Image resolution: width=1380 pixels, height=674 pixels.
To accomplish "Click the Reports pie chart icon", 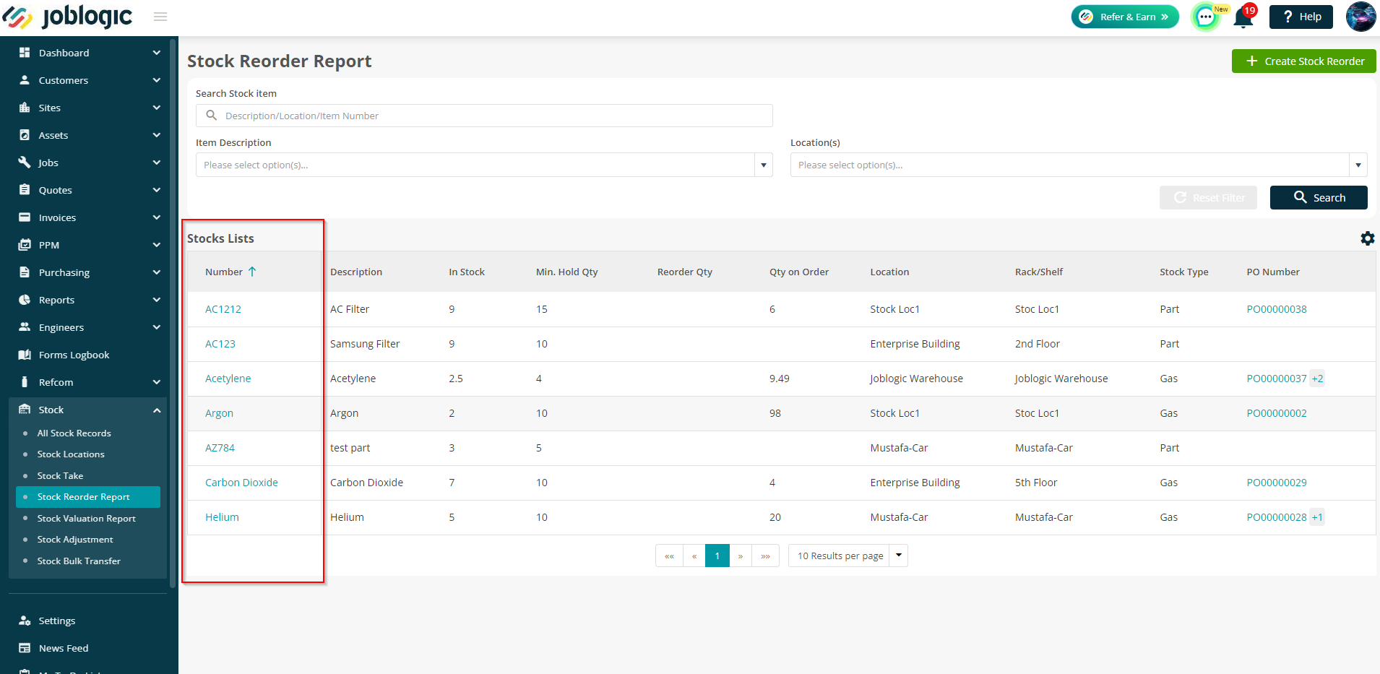I will click(25, 300).
